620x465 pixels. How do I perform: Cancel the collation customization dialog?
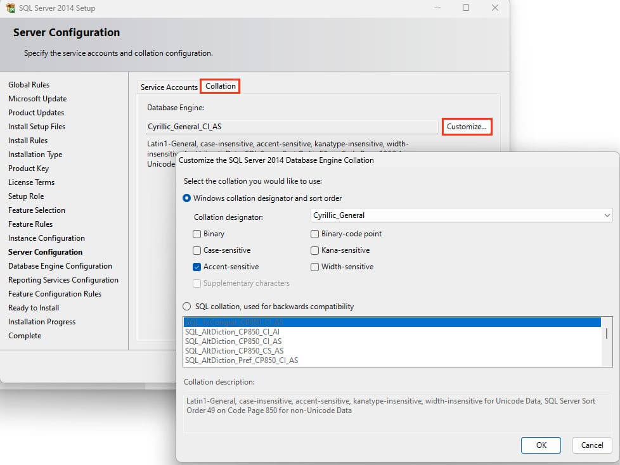592,445
